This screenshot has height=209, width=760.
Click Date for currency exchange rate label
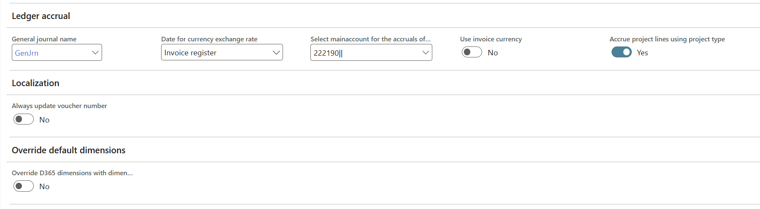[209, 39]
